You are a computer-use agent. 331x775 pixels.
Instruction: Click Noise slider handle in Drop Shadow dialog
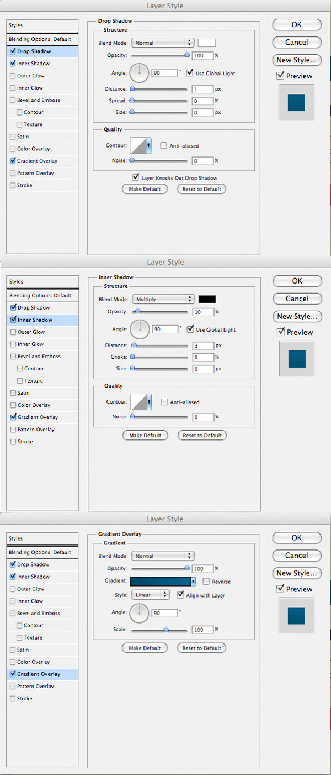click(x=132, y=160)
